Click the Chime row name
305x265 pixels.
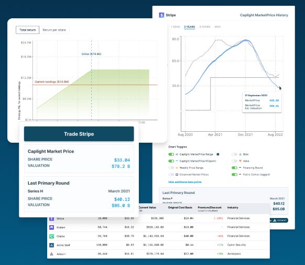click(60, 236)
